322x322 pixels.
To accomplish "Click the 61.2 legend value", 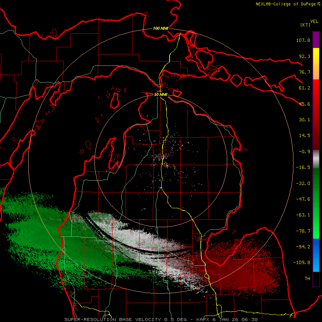I will pyautogui.click(x=304, y=88).
